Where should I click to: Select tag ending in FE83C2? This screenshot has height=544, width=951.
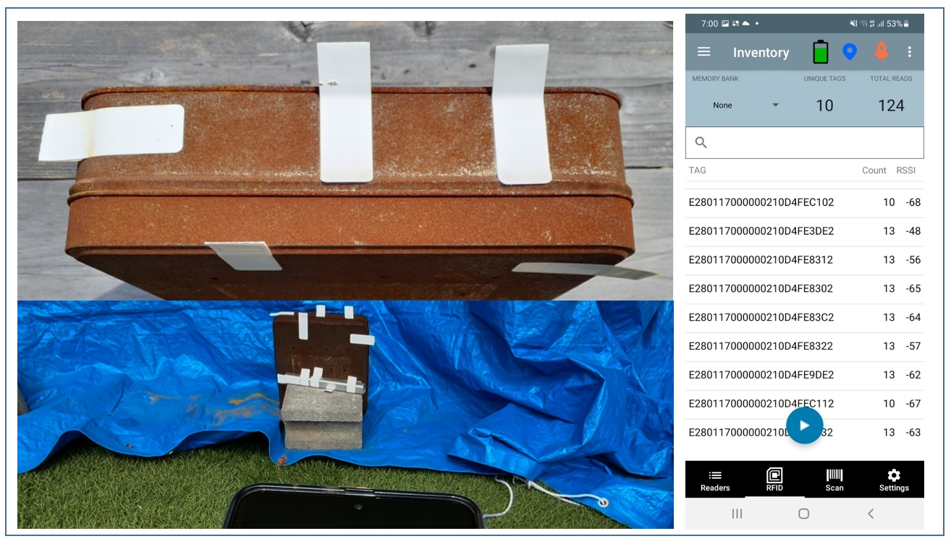[x=761, y=317]
